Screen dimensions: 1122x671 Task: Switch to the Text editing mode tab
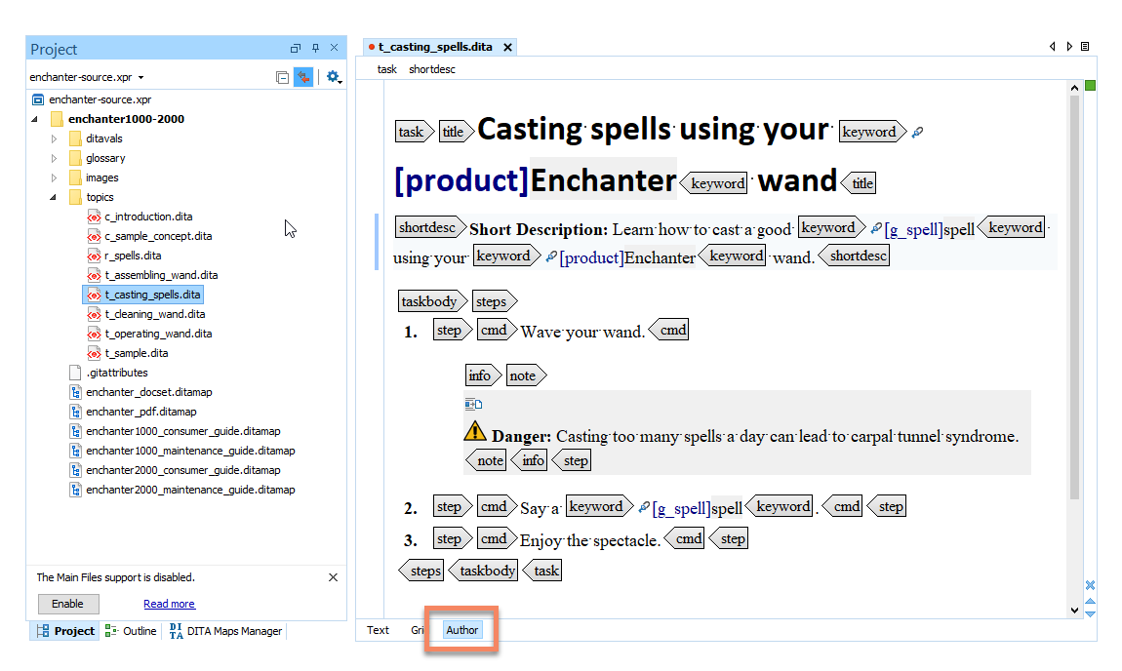pos(378,630)
